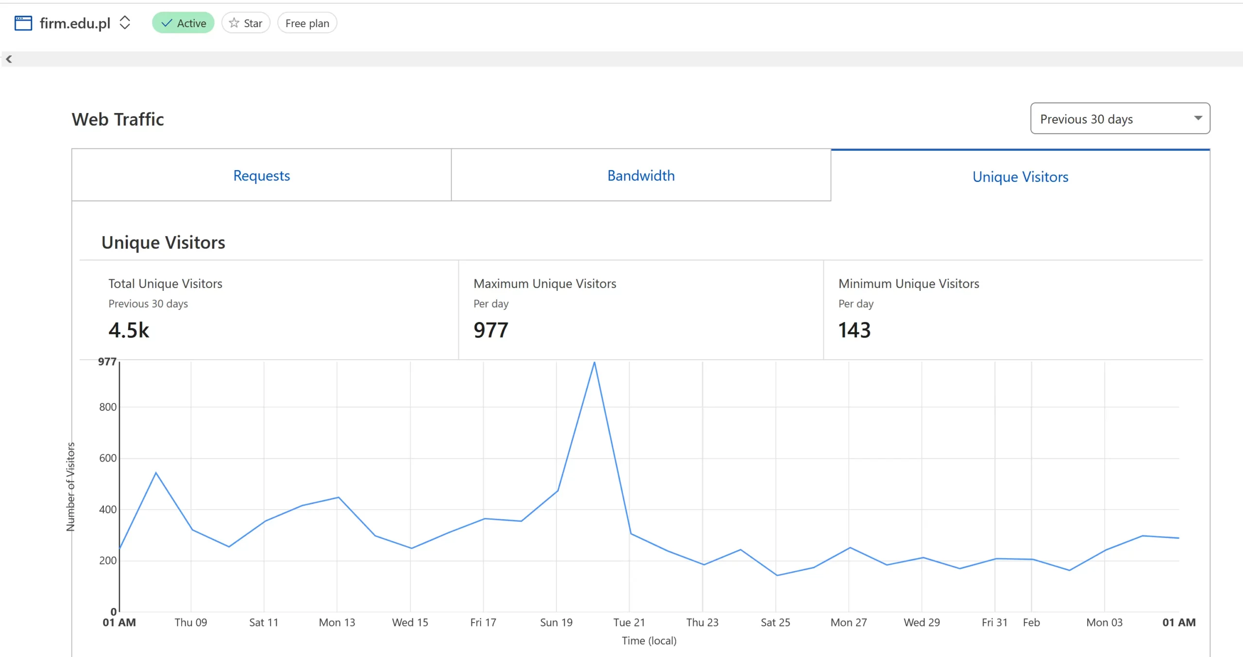Viewport: 1243px width, 657px height.
Task: Click the Total Unique Visitors 4.5k value
Action: click(129, 330)
